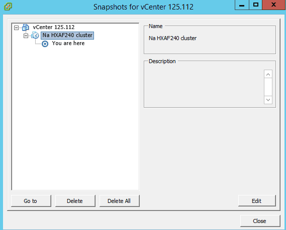Click the Go to button
Viewport: 286px width, 230px height.
click(x=31, y=201)
